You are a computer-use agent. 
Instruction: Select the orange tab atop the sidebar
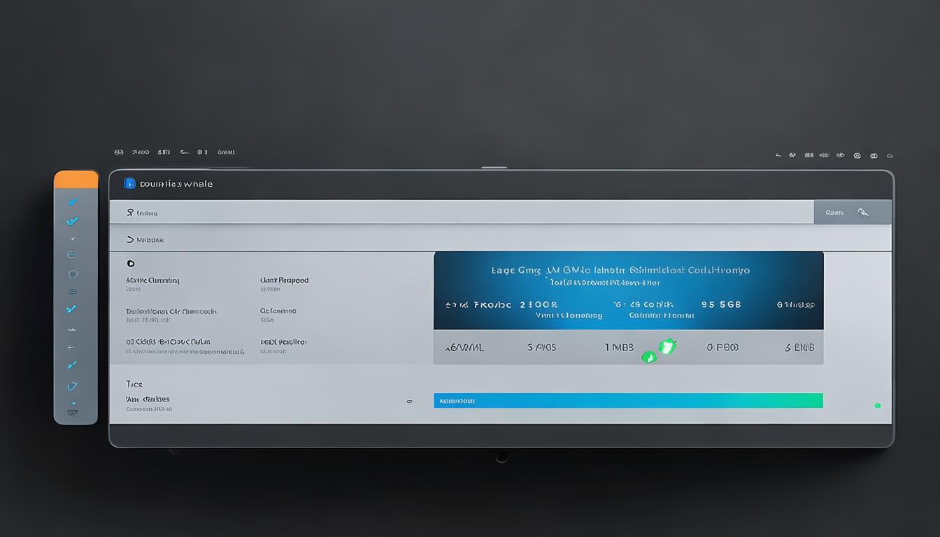click(x=76, y=179)
